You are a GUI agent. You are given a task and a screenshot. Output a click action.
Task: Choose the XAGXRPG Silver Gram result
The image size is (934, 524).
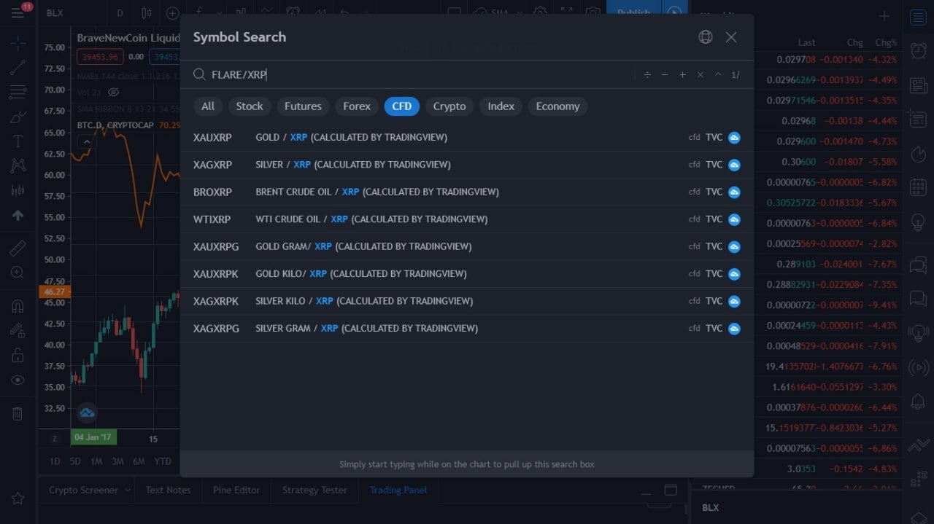click(467, 329)
